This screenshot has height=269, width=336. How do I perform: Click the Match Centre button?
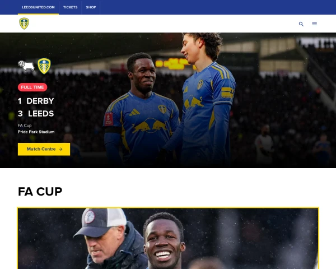click(44, 149)
